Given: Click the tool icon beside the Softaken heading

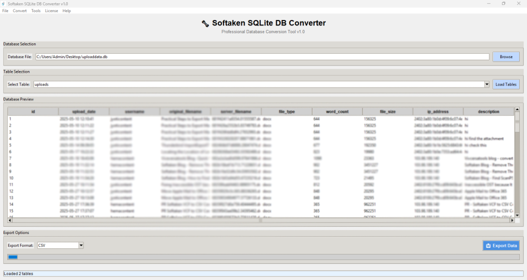Looking at the screenshot, I should tap(205, 23).
